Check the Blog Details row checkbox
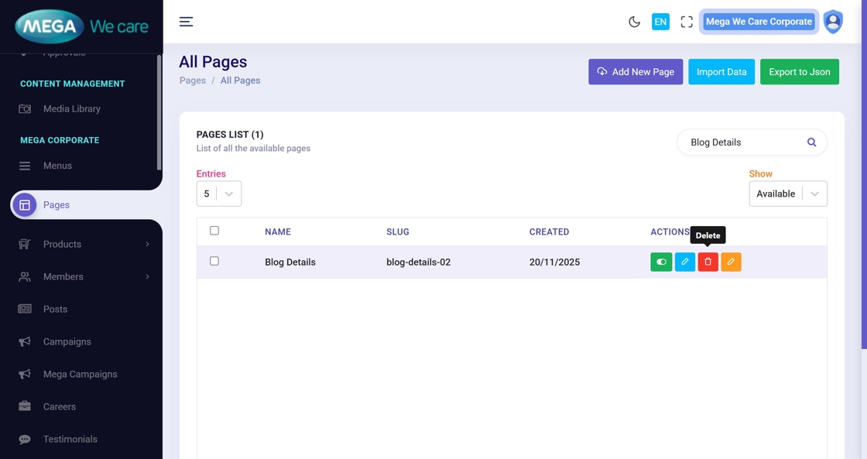Screen dimensions: 867x459 [214, 262]
